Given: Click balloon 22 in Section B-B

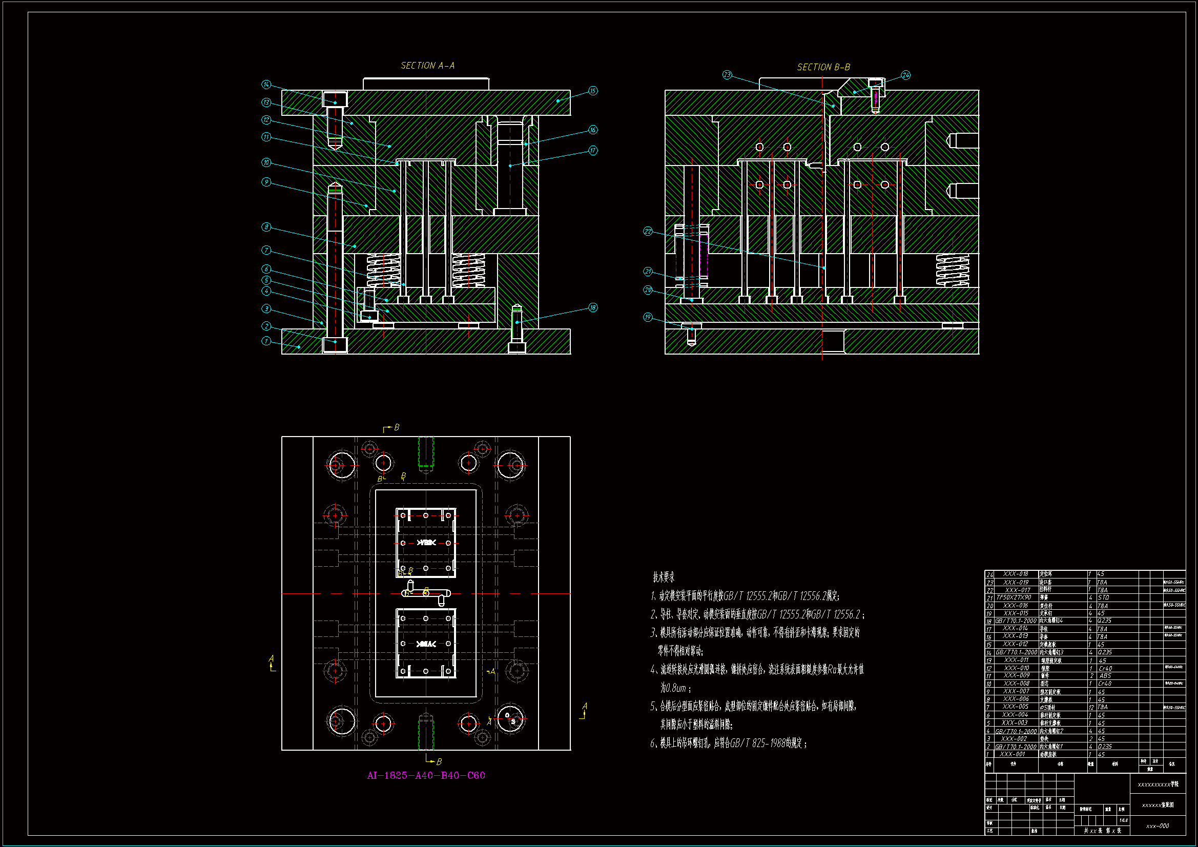Looking at the screenshot, I should (648, 231).
